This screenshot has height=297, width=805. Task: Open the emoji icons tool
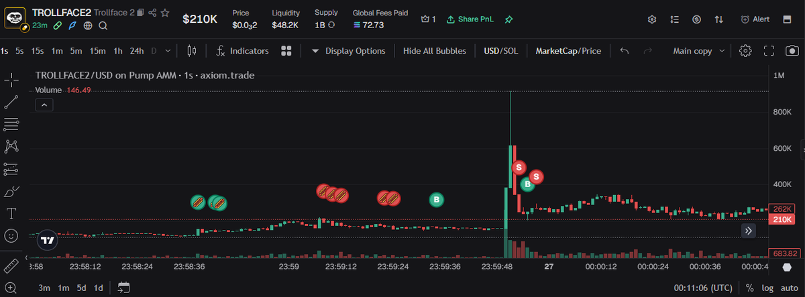(11, 236)
